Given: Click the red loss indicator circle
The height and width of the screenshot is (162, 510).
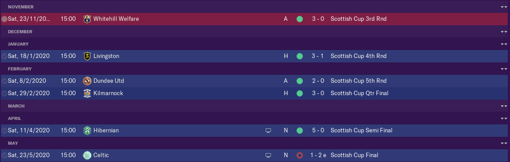Looking at the screenshot, I should tap(300, 155).
